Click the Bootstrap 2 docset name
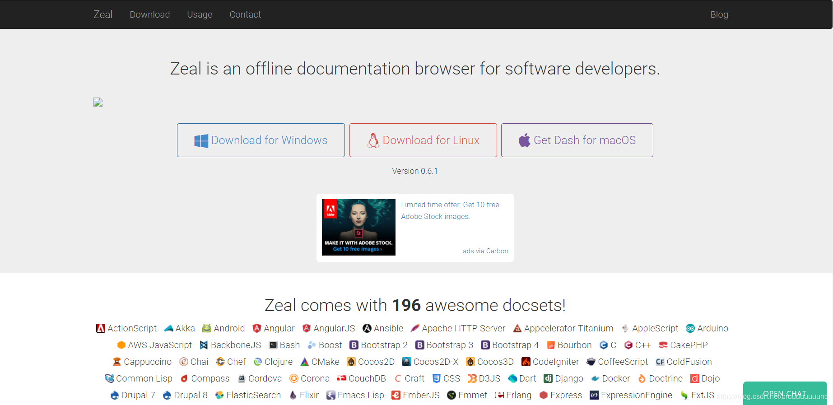Screen dimensions: 833x405 (384, 345)
